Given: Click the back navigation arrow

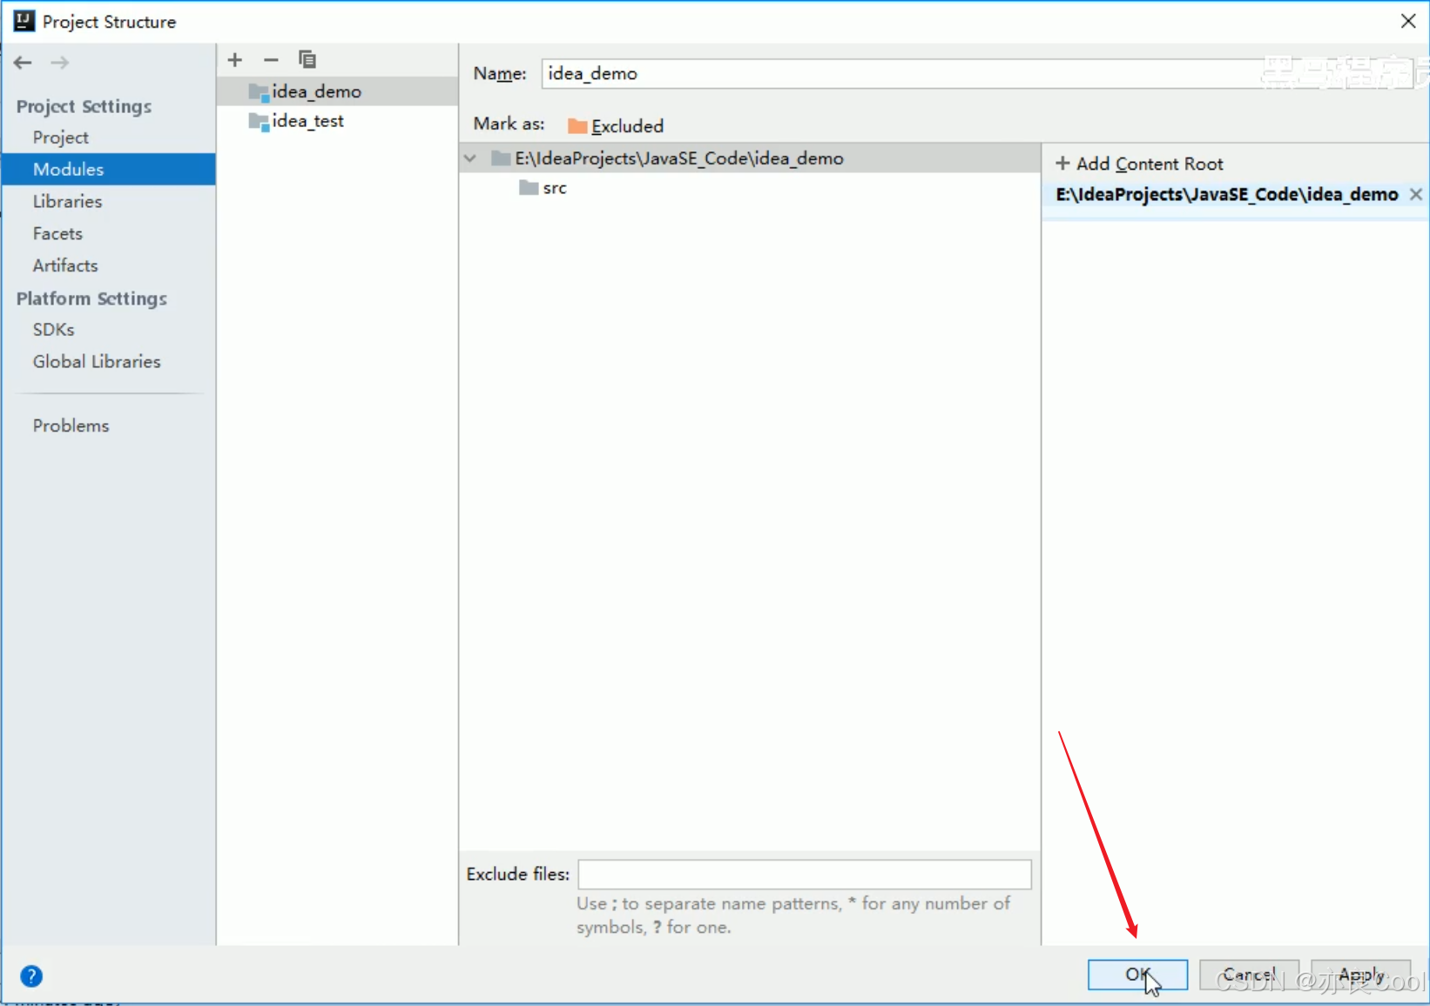Looking at the screenshot, I should (23, 63).
